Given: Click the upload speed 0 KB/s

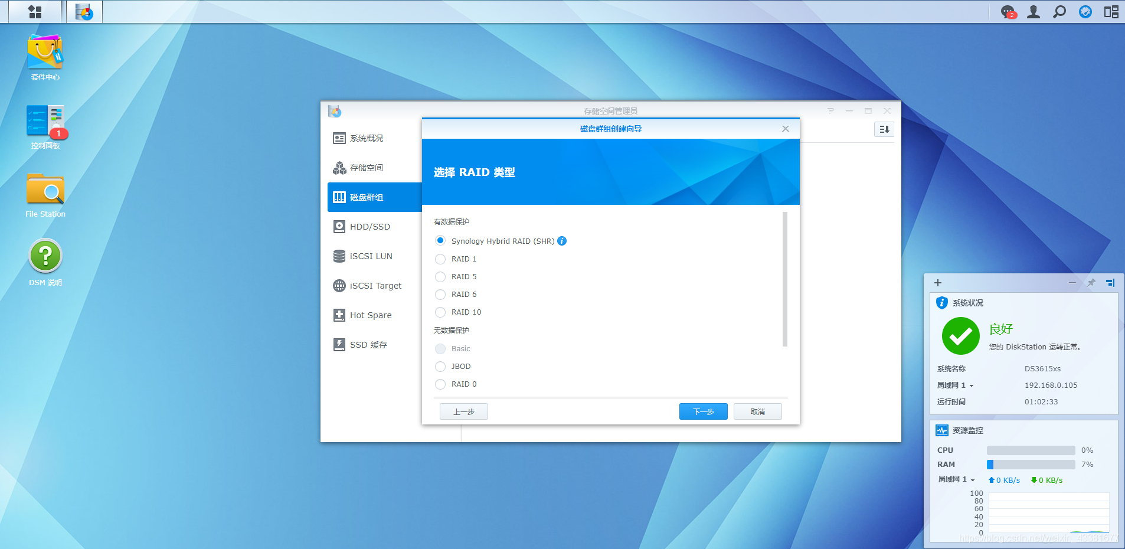Looking at the screenshot, I should [1004, 480].
